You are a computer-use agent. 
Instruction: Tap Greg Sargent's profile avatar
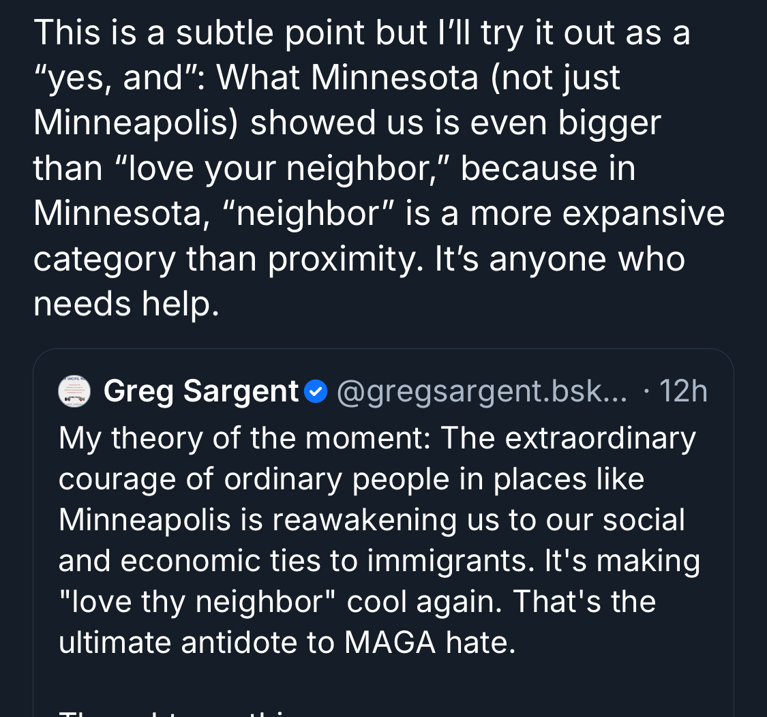point(74,391)
